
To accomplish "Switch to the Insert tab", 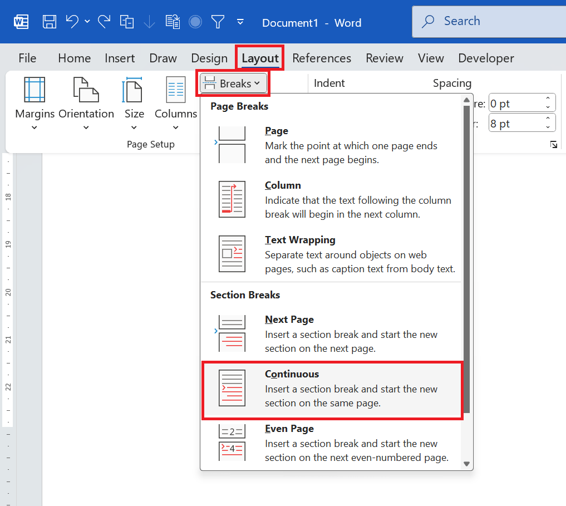I will 120,58.
